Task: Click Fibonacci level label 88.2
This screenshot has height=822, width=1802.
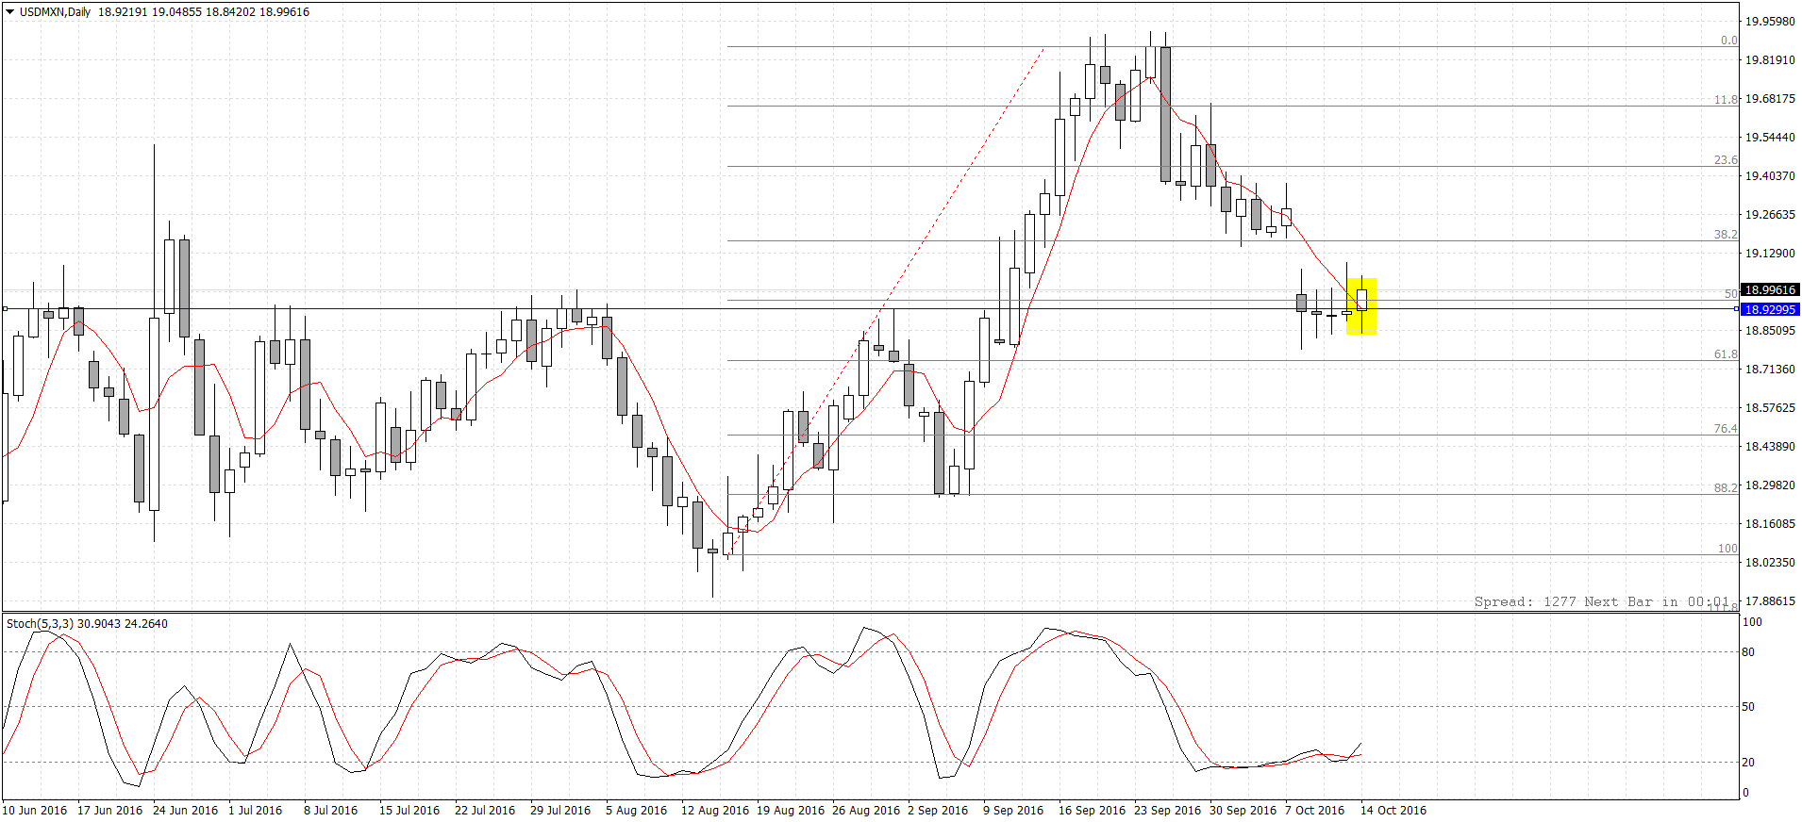Action: [1726, 488]
